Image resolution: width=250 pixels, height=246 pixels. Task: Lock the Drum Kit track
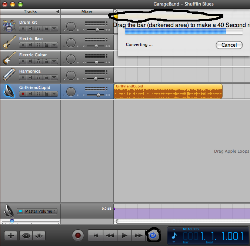coord(46,29)
